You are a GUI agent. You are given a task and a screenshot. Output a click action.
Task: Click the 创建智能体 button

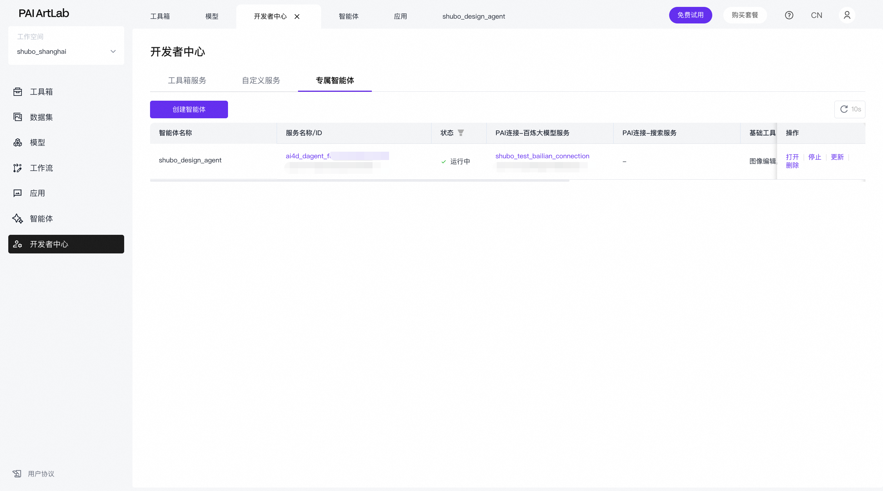(189, 109)
